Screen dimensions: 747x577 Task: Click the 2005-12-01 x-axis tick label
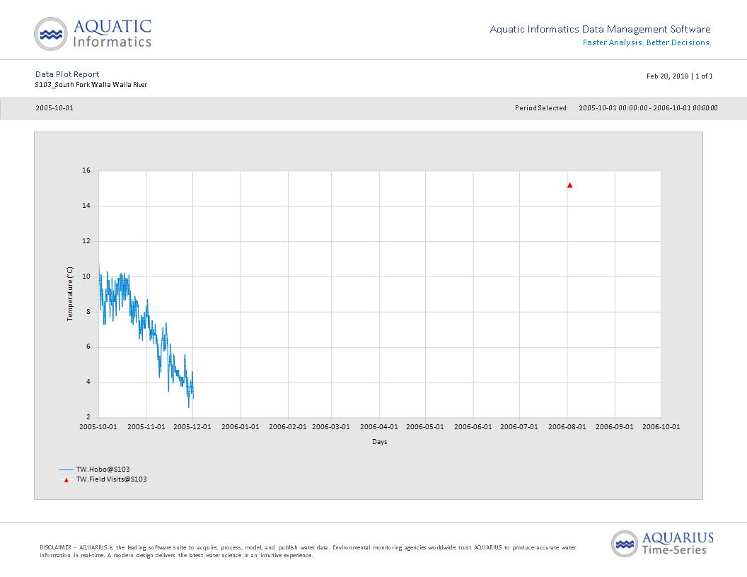coord(192,426)
